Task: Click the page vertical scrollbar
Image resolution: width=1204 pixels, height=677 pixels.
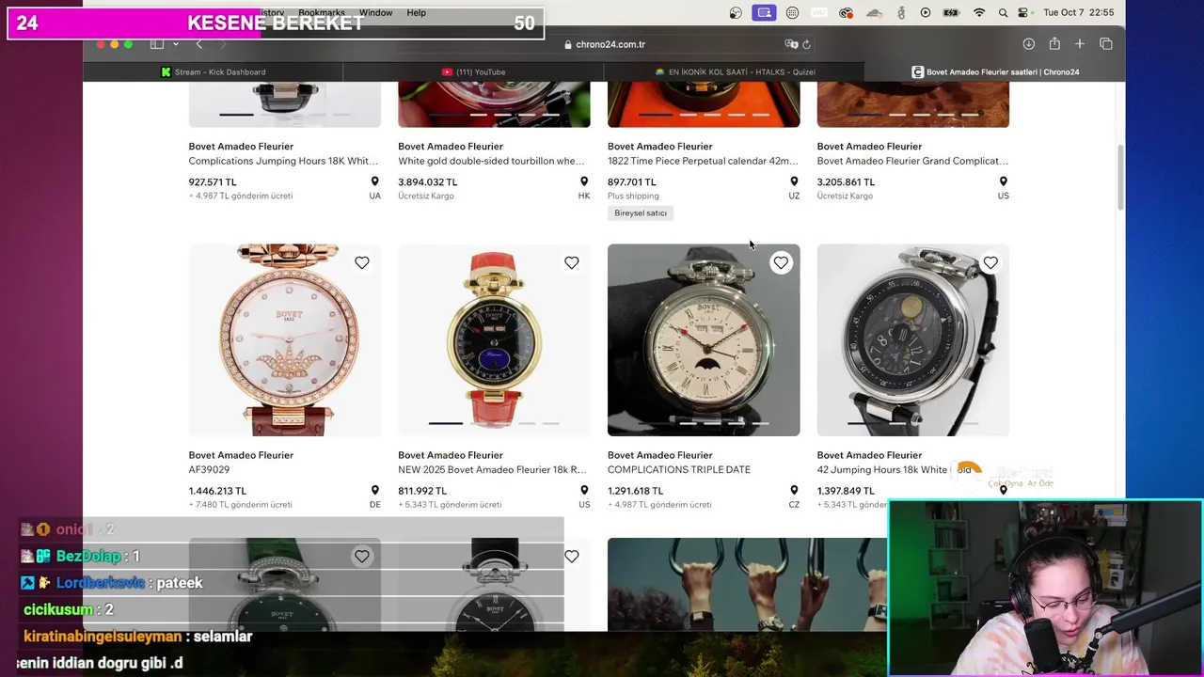Action: pos(1119,177)
